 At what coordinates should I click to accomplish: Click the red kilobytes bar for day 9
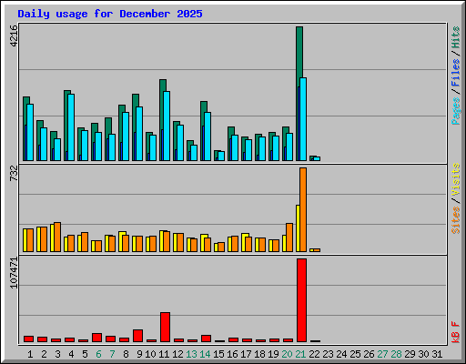coord(137,336)
